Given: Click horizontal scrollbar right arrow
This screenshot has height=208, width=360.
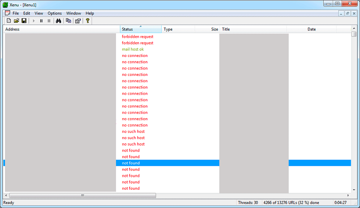Looking at the screenshot, I should [348, 195].
